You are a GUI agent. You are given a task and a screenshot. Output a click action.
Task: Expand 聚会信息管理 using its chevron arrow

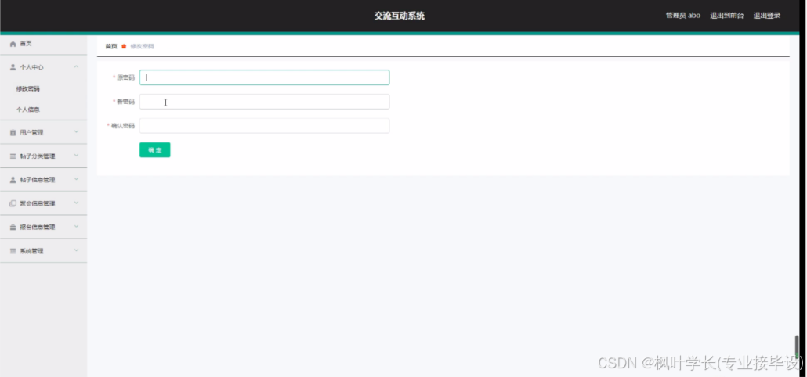point(76,203)
